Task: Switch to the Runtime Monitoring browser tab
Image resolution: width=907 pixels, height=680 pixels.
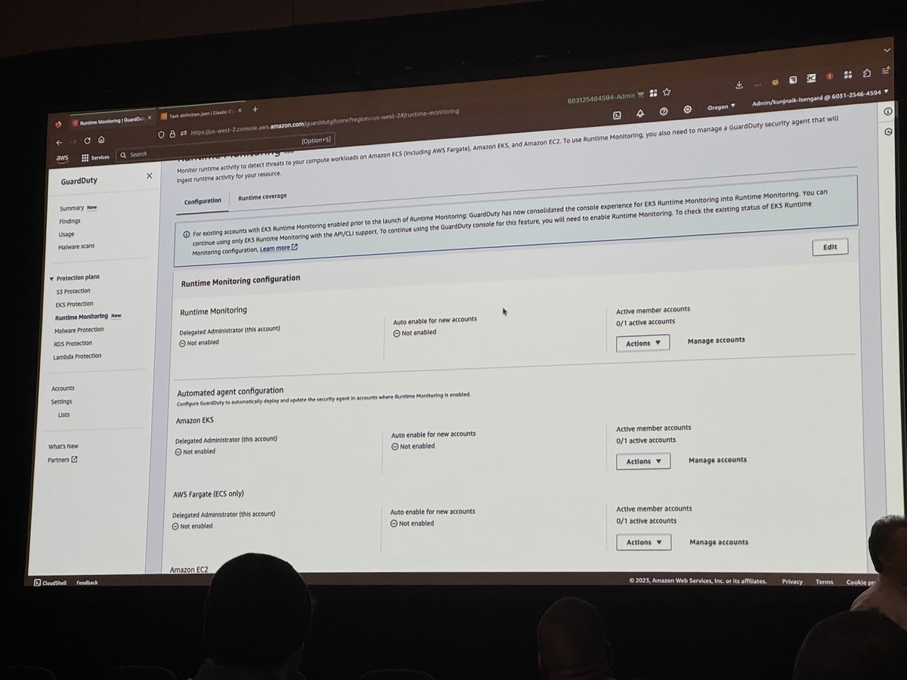Action: click(112, 120)
